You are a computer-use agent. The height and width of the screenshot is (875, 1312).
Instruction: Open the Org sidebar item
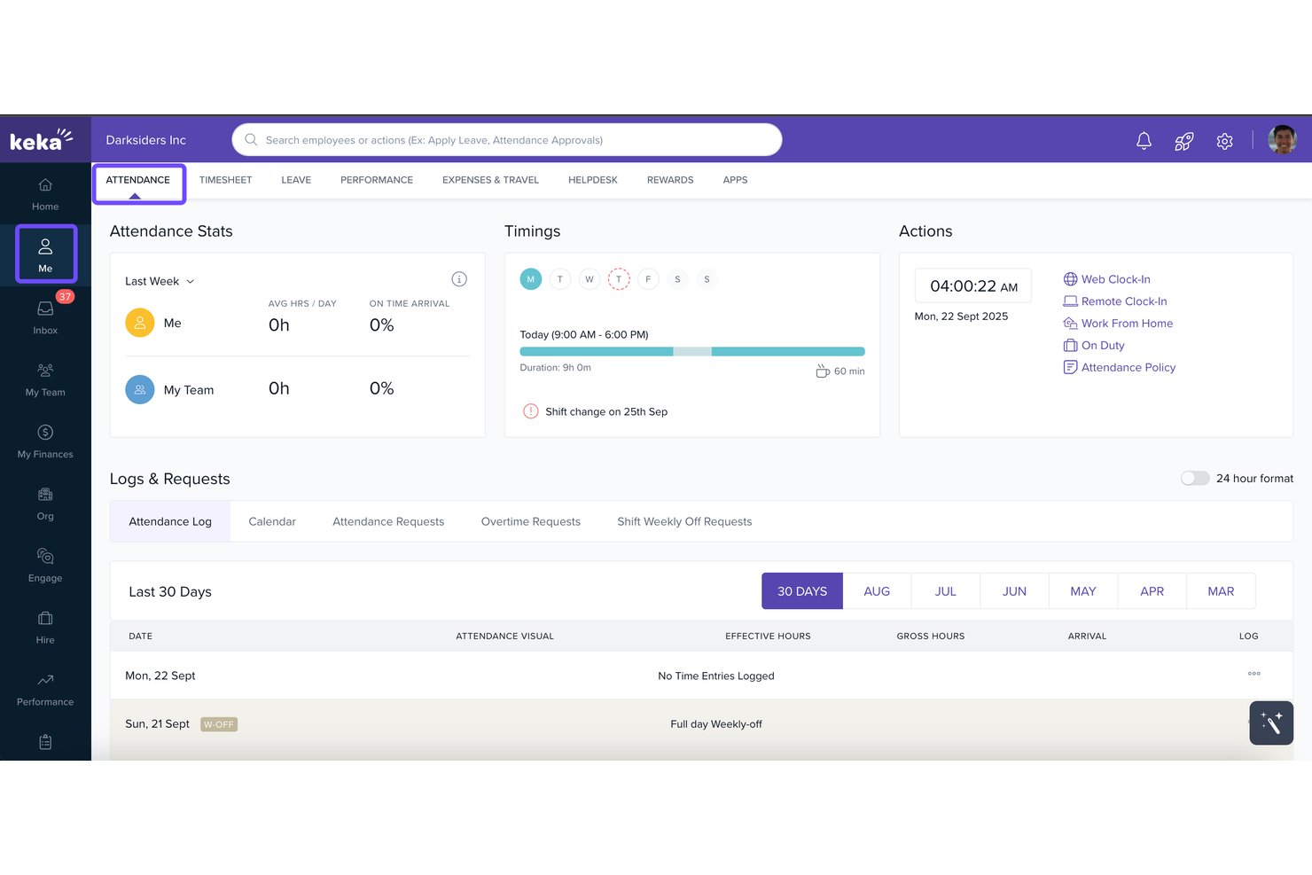click(45, 504)
